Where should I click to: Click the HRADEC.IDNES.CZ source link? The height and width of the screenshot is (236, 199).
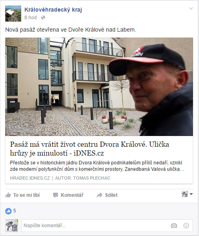[30, 178]
